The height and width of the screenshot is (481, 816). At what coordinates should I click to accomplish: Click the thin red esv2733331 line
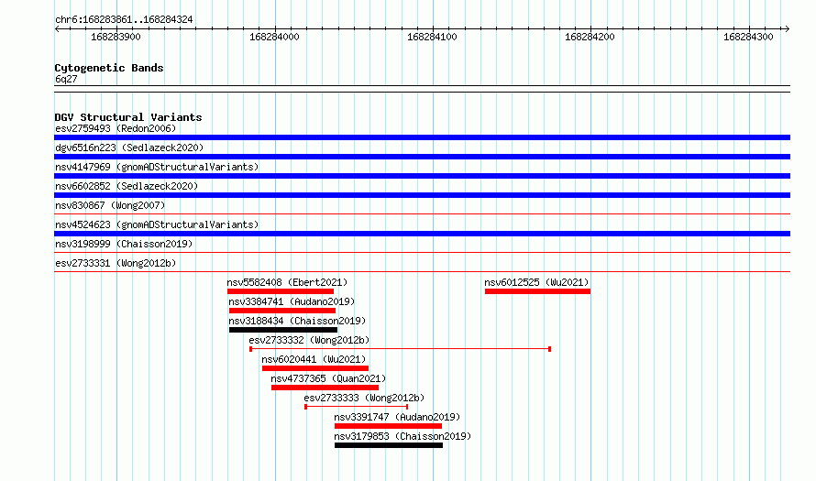tap(422, 271)
